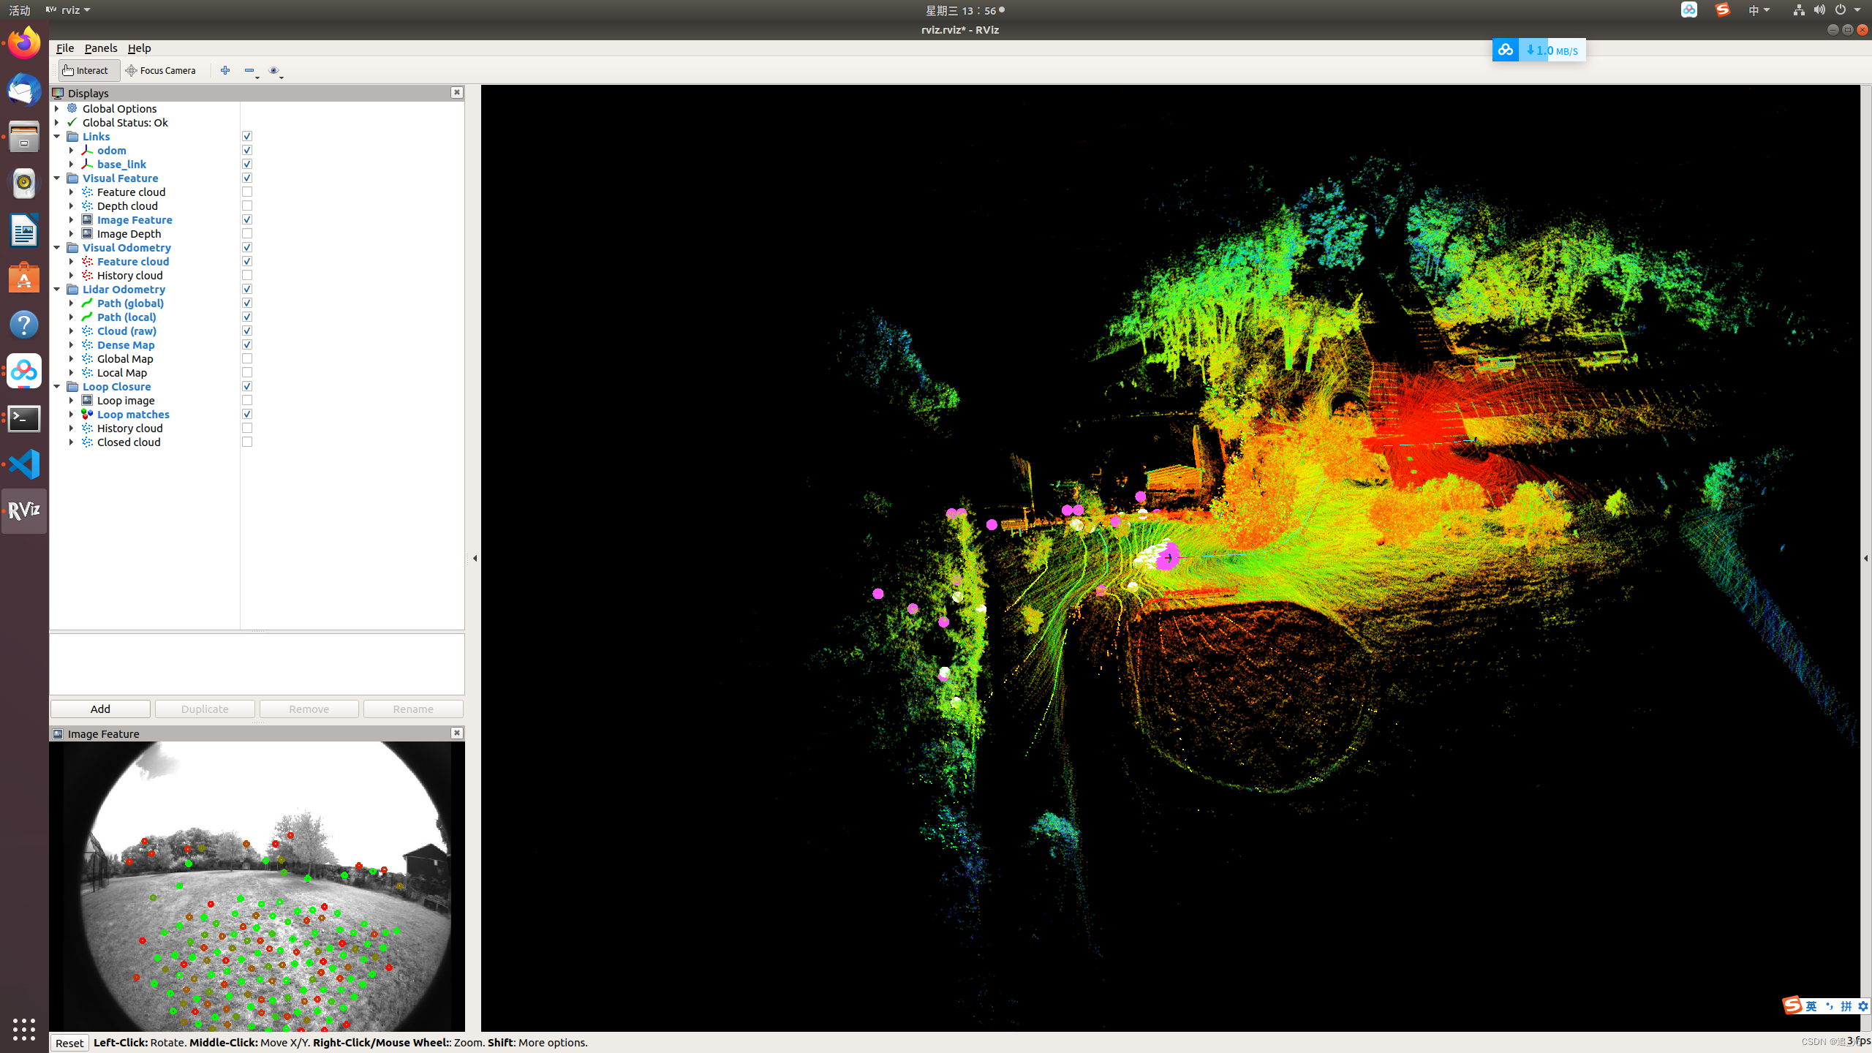Viewport: 1872px width, 1053px height.
Task: Click the Add display button
Action: 100,709
